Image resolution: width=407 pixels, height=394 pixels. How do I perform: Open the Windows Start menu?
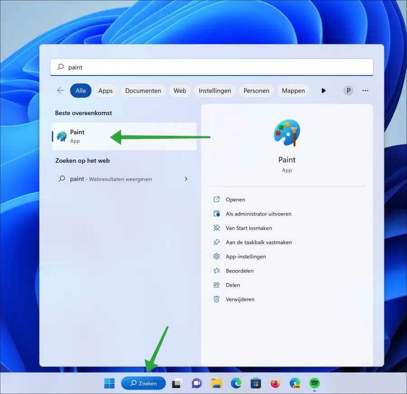(109, 383)
